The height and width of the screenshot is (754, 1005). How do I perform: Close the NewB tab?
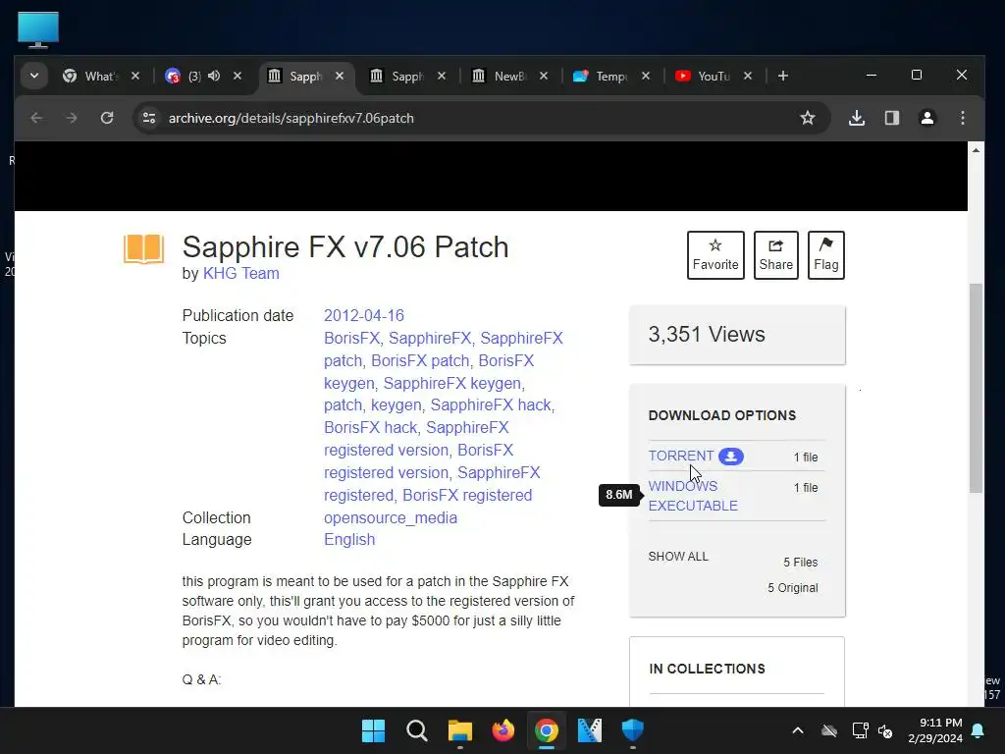(x=544, y=76)
